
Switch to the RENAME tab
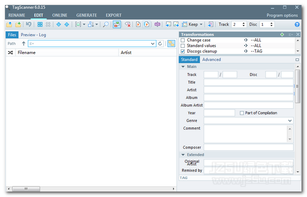tap(17, 15)
